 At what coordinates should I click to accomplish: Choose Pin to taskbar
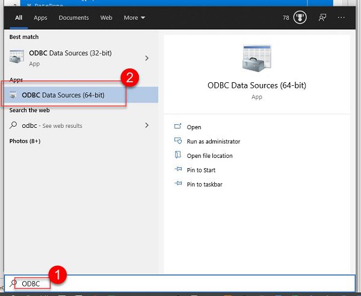coord(205,184)
